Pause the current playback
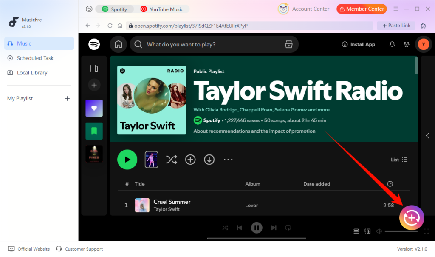Image resolution: width=435 pixels, height=257 pixels. (257, 228)
